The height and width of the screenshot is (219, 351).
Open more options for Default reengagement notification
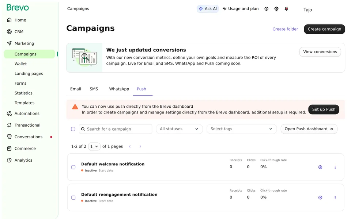335,197
